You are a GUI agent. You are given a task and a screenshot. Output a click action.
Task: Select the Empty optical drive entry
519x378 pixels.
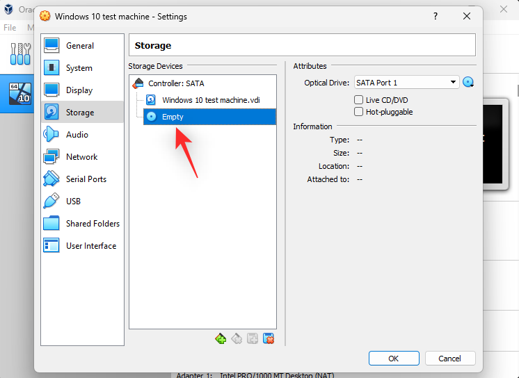pyautogui.click(x=209, y=117)
